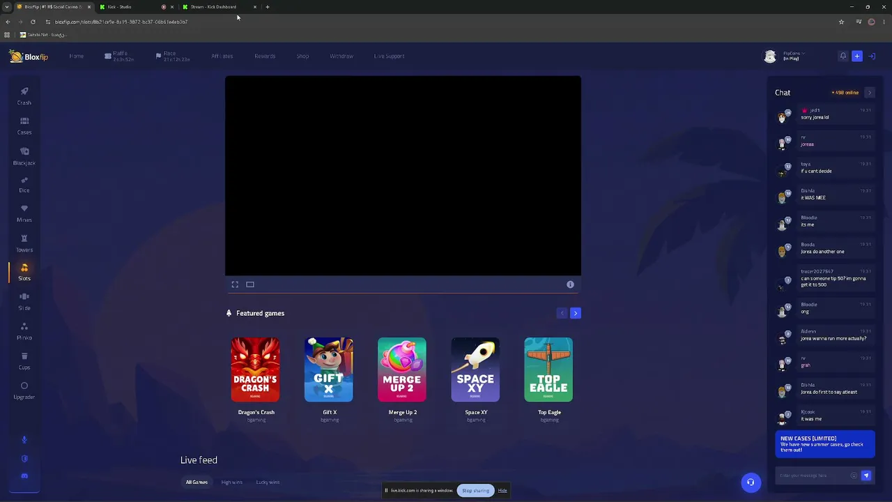
Task: Open Raffle in top navigation
Action: click(x=119, y=56)
